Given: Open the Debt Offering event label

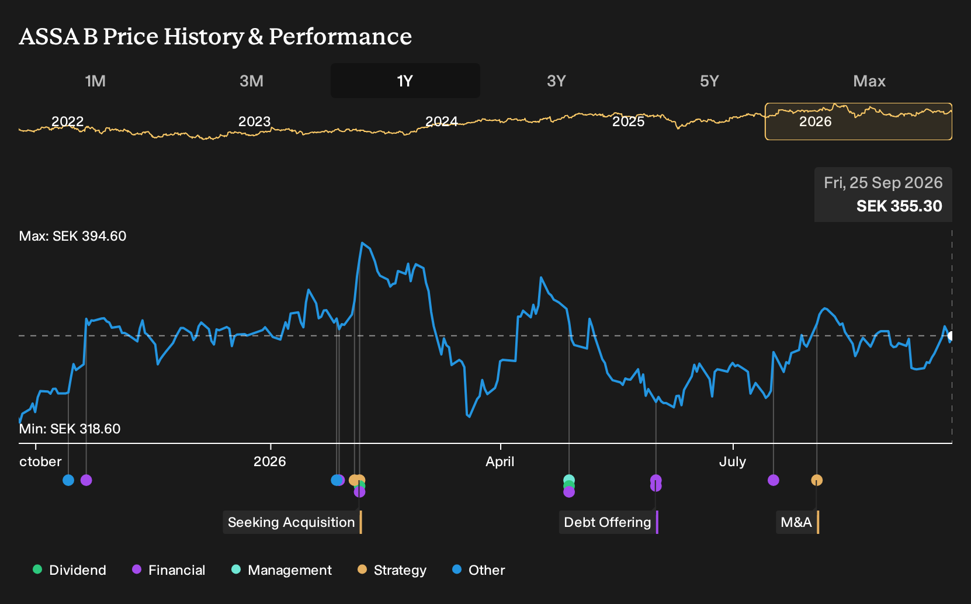Looking at the screenshot, I should (x=608, y=522).
